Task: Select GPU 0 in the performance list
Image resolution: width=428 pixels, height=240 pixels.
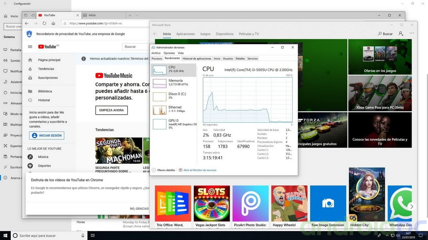Action: pos(174,124)
